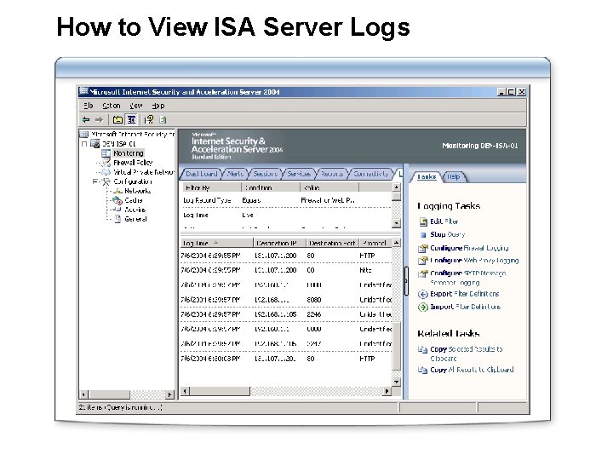Open the Help tab in task pane

(454, 177)
